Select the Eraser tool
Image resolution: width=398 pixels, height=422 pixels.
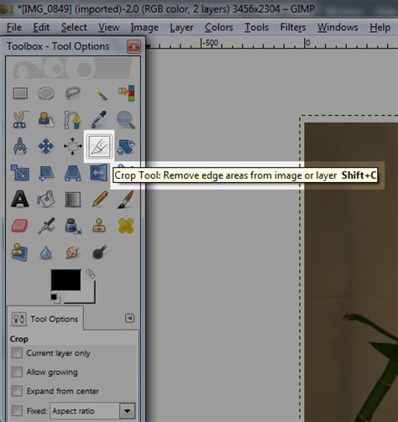(x=19, y=226)
